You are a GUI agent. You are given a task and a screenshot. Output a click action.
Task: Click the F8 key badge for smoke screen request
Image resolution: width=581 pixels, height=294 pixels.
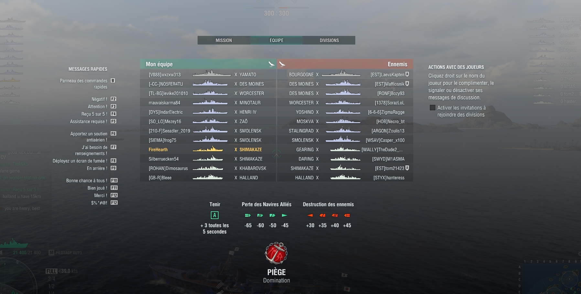tap(113, 161)
